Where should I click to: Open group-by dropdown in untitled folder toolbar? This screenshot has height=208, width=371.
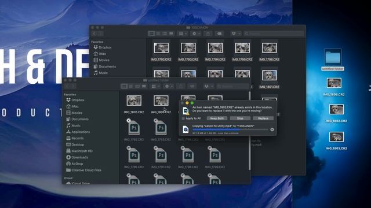coord(155,86)
